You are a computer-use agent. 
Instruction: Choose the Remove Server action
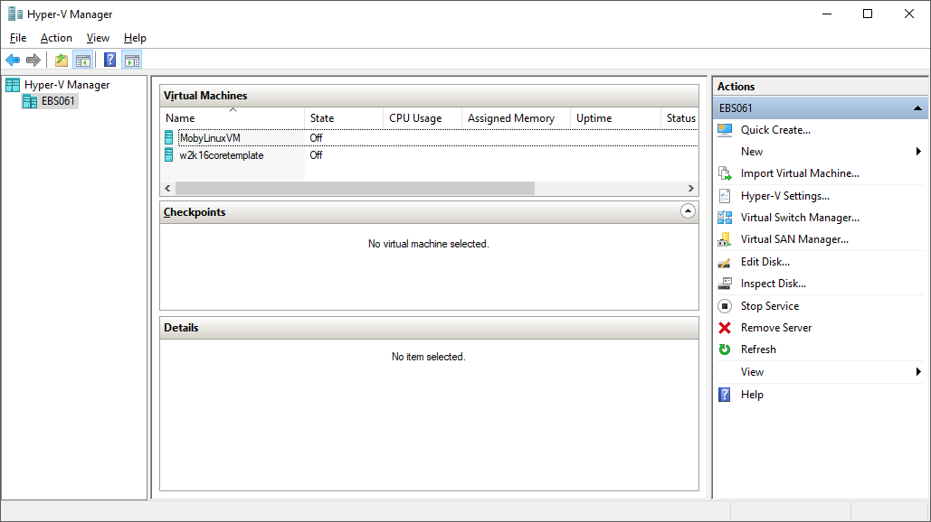776,328
